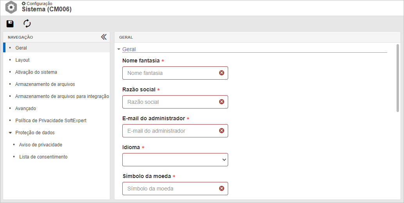This screenshot has width=404, height=203.
Task: Click the Sistema (CM006) title
Action: coord(46,9)
